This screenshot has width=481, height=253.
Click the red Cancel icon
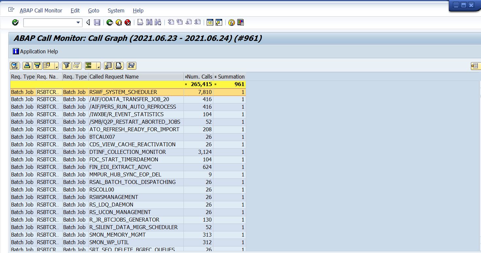[x=128, y=22]
